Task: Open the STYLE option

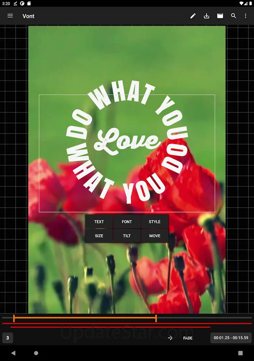Action: [155, 222]
